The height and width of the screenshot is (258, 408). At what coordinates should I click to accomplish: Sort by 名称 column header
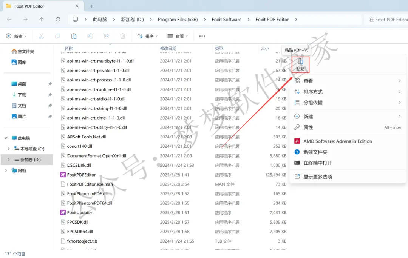tap(68, 48)
